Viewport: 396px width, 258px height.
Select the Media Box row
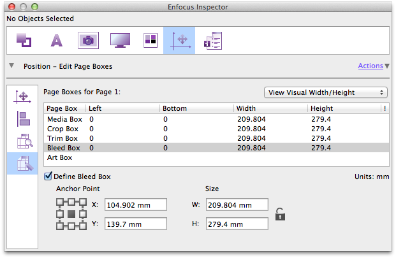(216, 119)
